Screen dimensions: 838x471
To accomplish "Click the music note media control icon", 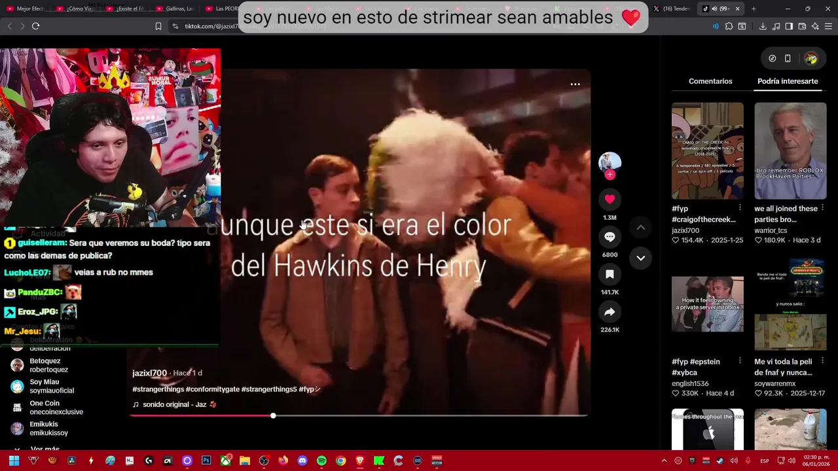I will pos(776,26).
